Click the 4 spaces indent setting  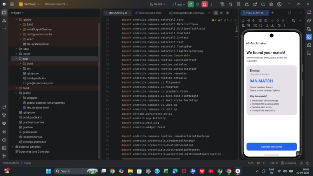pos(289,163)
